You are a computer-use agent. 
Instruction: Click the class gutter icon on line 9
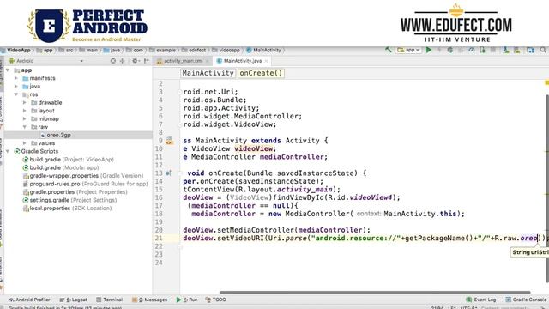coord(169,141)
